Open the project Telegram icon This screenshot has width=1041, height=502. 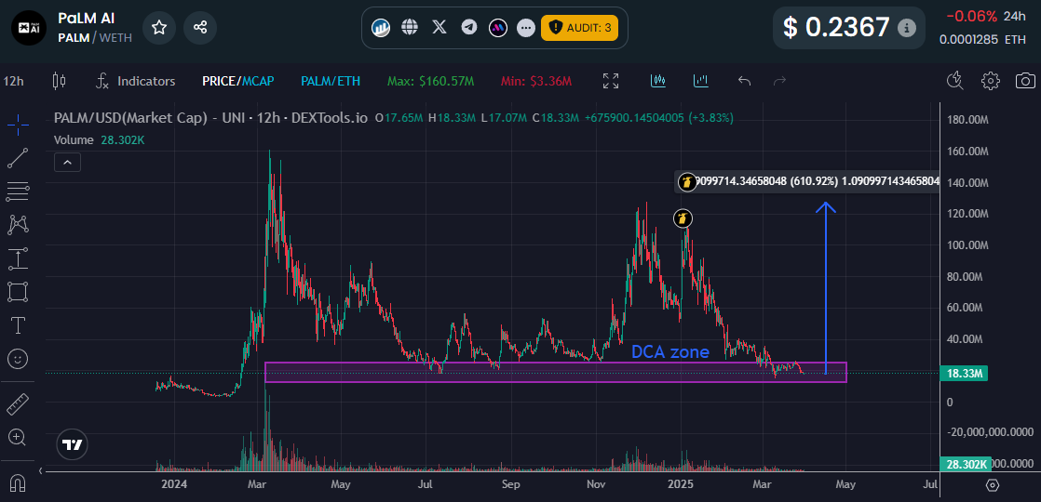[469, 27]
